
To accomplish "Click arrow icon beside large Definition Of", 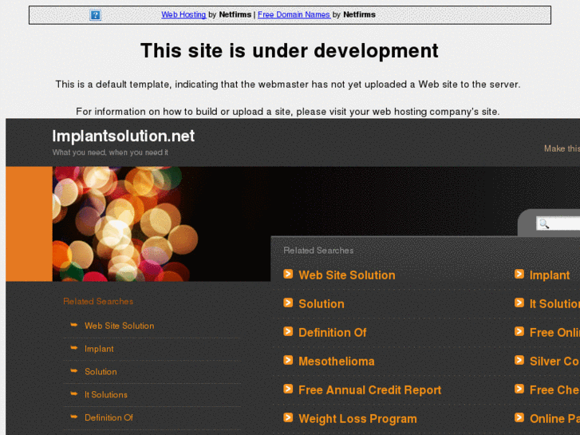I will [288, 331].
